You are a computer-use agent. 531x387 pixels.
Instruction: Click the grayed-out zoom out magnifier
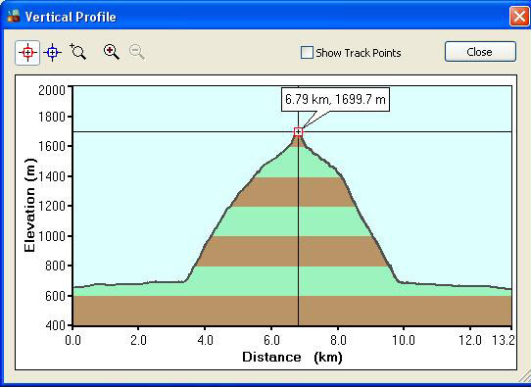137,52
